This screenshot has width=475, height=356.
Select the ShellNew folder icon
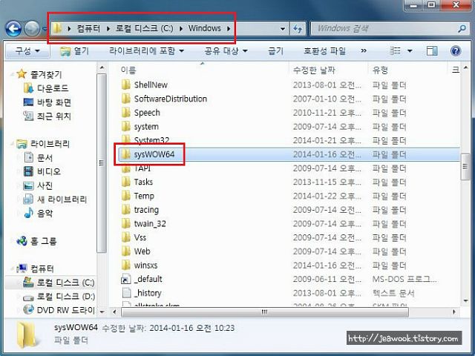pos(126,85)
